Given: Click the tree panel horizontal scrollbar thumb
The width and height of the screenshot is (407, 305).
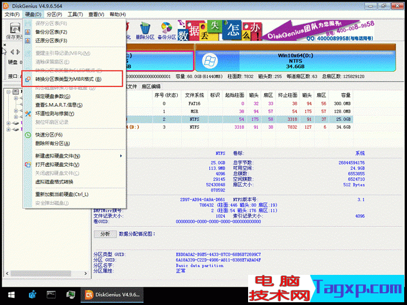Looking at the screenshot, I should (41, 273).
